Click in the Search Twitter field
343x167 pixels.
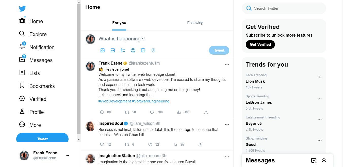pos(284,8)
